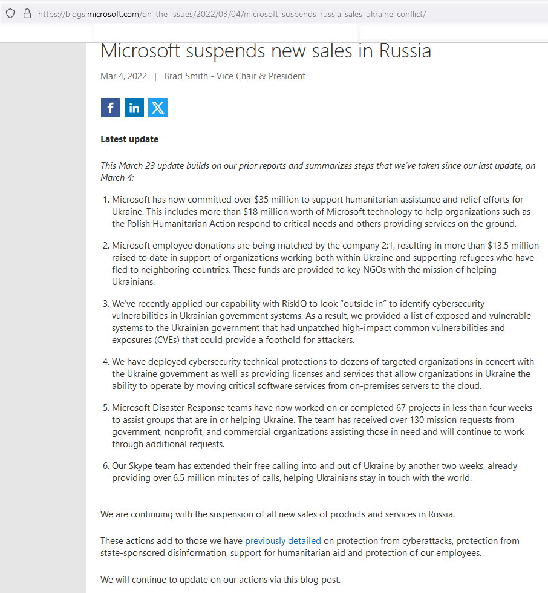The width and height of the screenshot is (548, 593).
Task: Click list item about Skype free calling
Action: click(x=314, y=472)
